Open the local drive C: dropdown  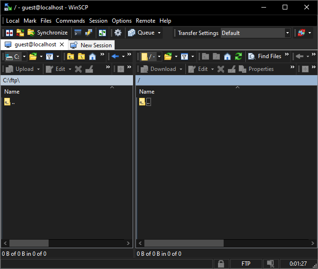pos(25,56)
